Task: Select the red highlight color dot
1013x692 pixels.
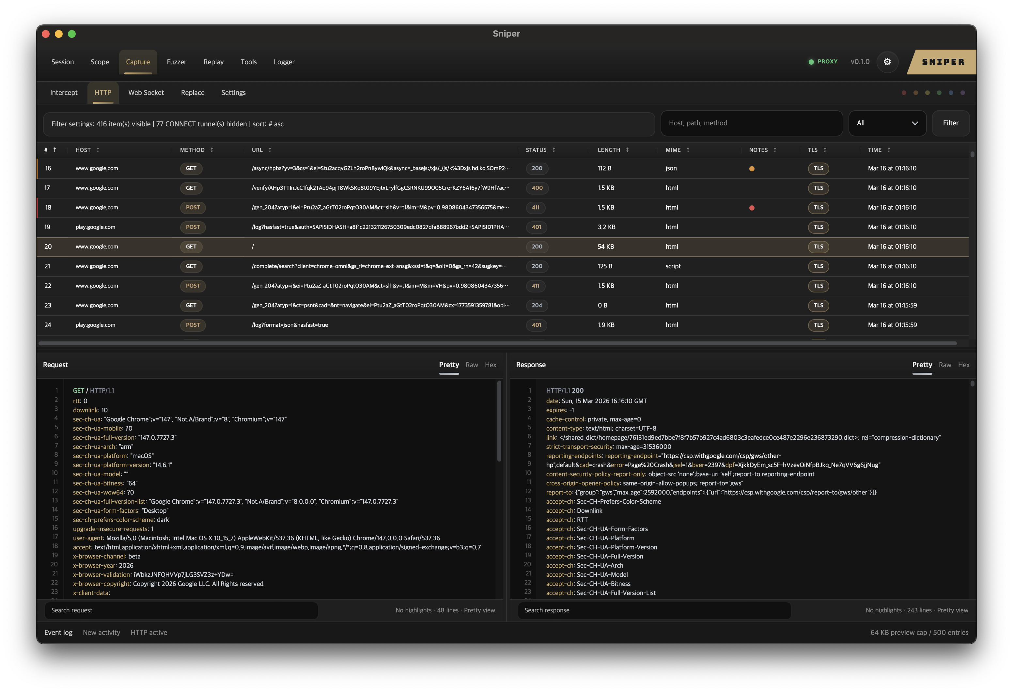Action: 904,92
